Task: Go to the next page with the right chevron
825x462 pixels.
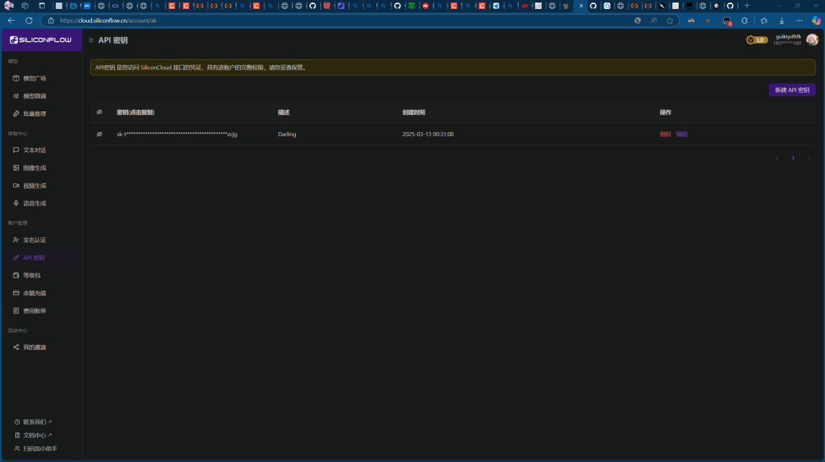Action: click(x=808, y=159)
